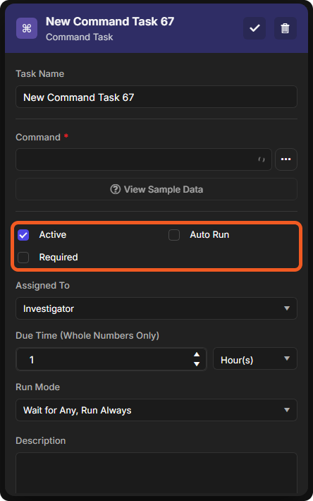This screenshot has width=313, height=501.
Task: Click the question mark icon in View Sample Data
Action: click(115, 189)
